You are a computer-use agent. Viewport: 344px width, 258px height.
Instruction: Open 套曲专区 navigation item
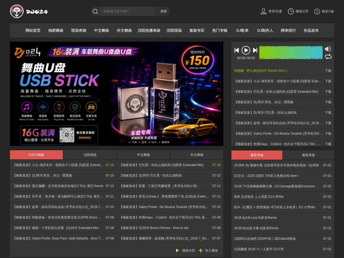point(197,30)
